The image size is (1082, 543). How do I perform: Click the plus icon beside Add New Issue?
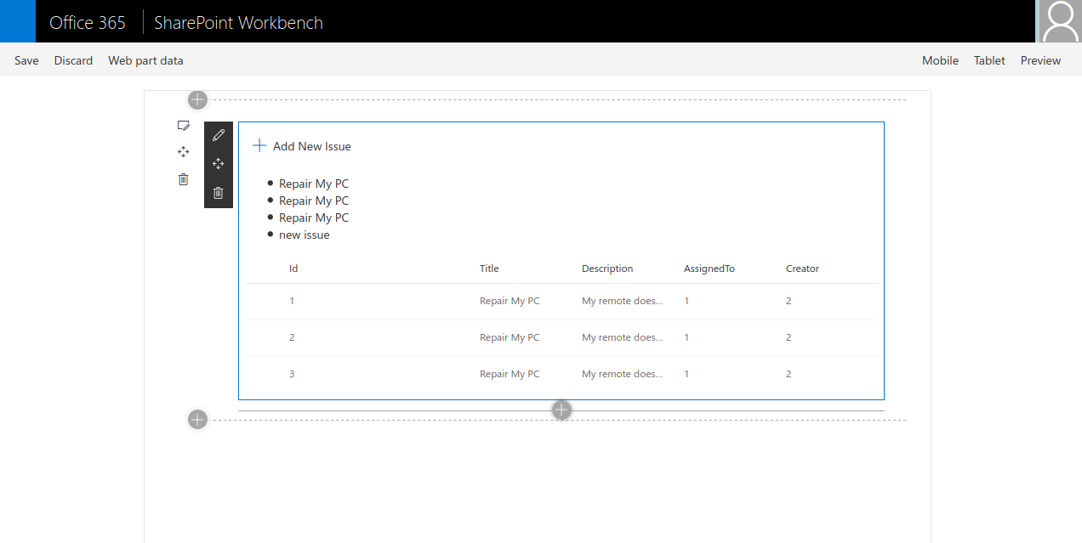259,146
